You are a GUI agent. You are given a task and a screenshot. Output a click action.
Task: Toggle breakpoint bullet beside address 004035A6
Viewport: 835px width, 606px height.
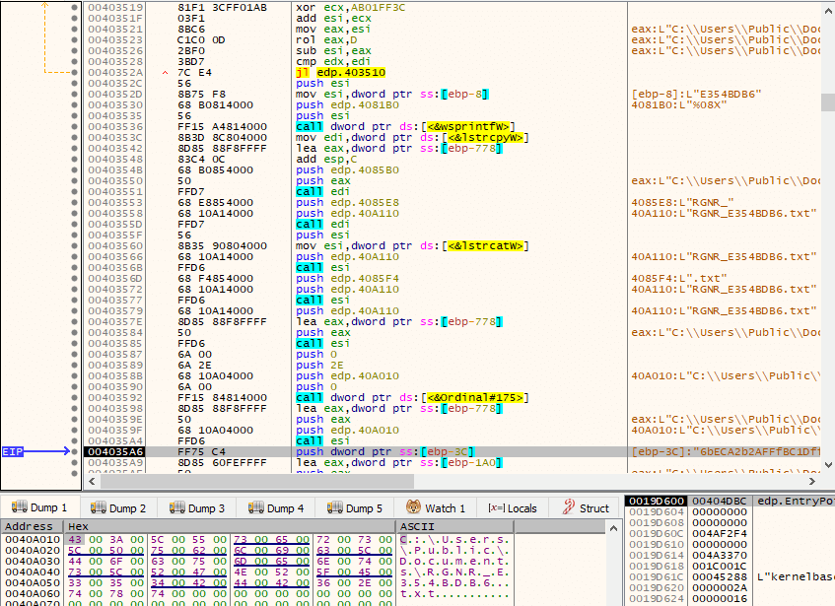(74, 451)
